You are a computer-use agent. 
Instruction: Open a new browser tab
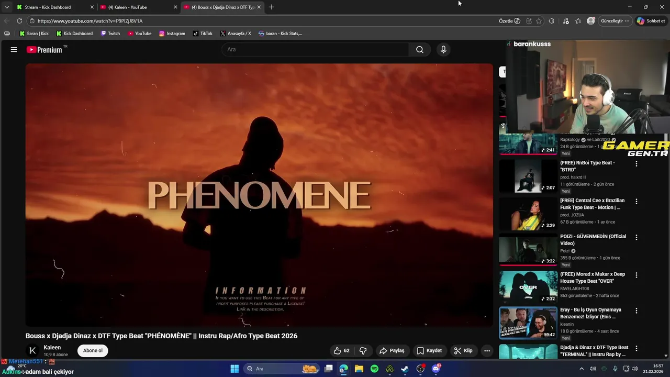271,7
